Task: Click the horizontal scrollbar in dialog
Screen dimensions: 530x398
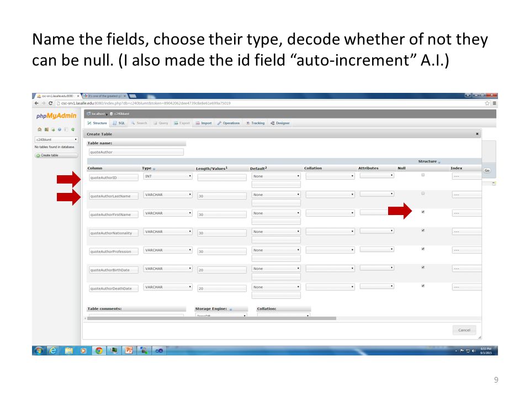Action: [211, 318]
